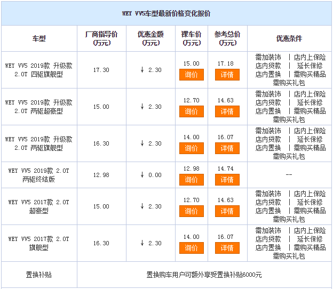Click bare price 12.98 above 终结版 询价 button
This screenshot has width=333, height=289.
192,168
